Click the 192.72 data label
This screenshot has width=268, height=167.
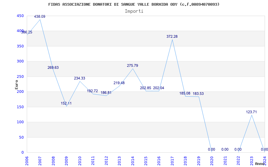point(92,91)
